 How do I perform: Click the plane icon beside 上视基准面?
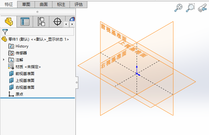coord(11,80)
